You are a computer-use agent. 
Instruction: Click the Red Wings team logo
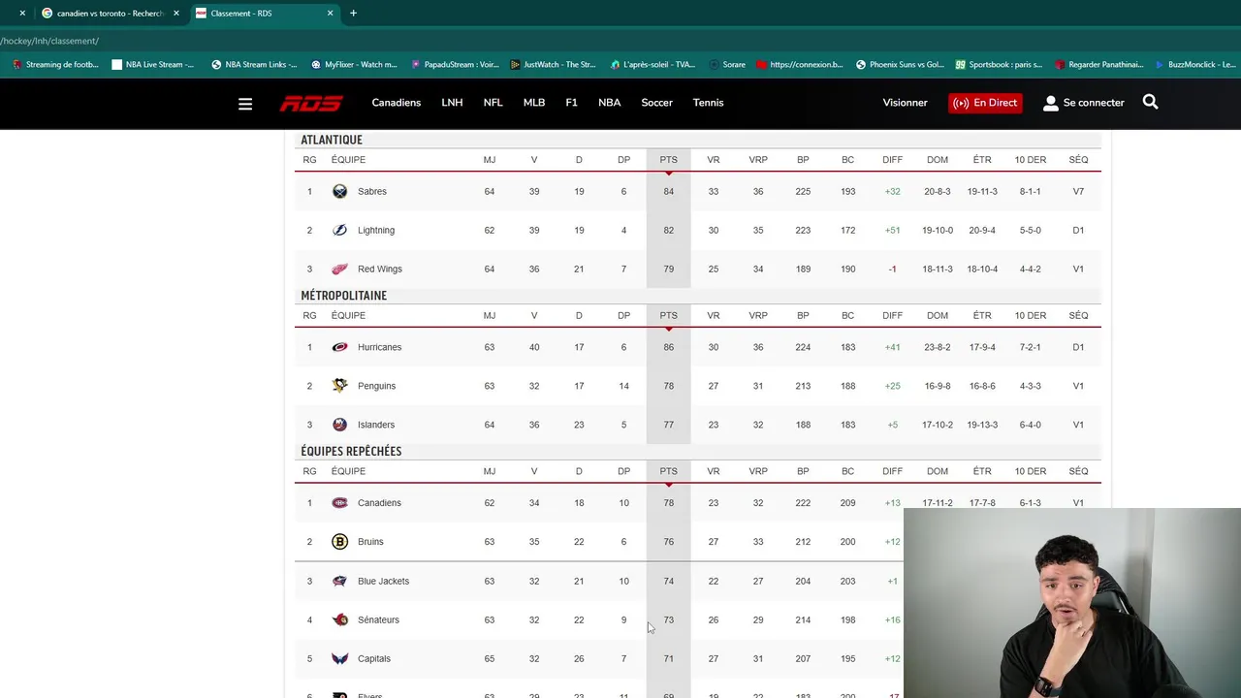(339, 269)
